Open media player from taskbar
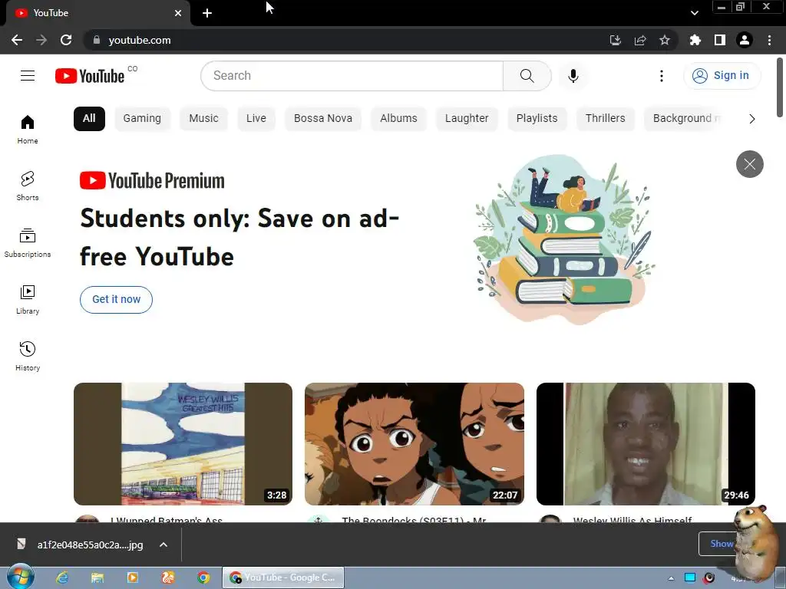This screenshot has height=589, width=786. click(x=133, y=577)
